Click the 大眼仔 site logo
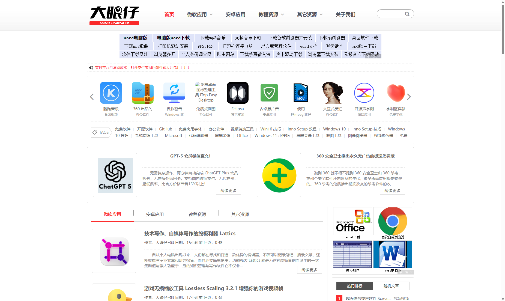 114,16
